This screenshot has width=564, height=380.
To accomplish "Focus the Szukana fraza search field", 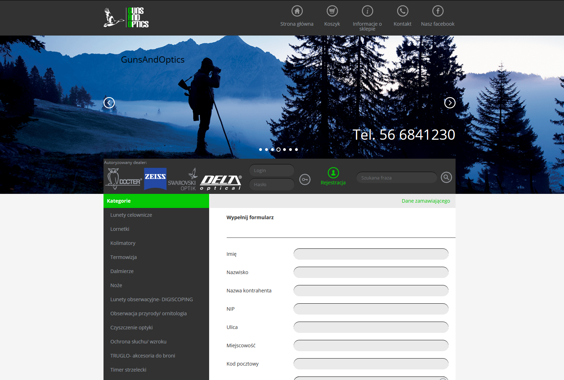I will [396, 178].
